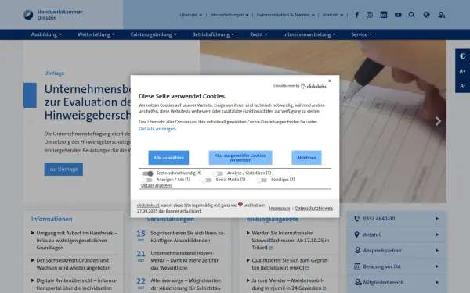Open the Service menu
This screenshot has height=293, width=470.
click(361, 34)
